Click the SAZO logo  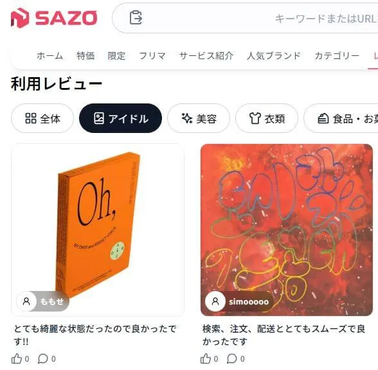[54, 18]
